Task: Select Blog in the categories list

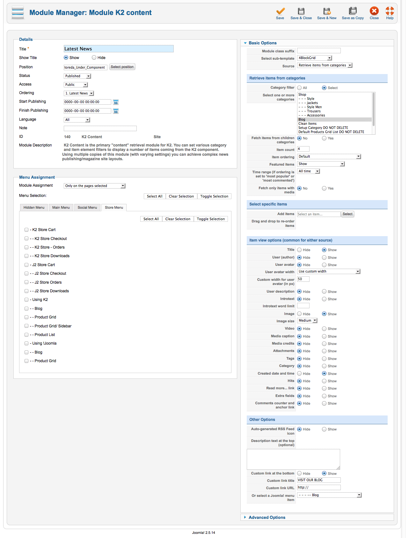Action: [334, 120]
